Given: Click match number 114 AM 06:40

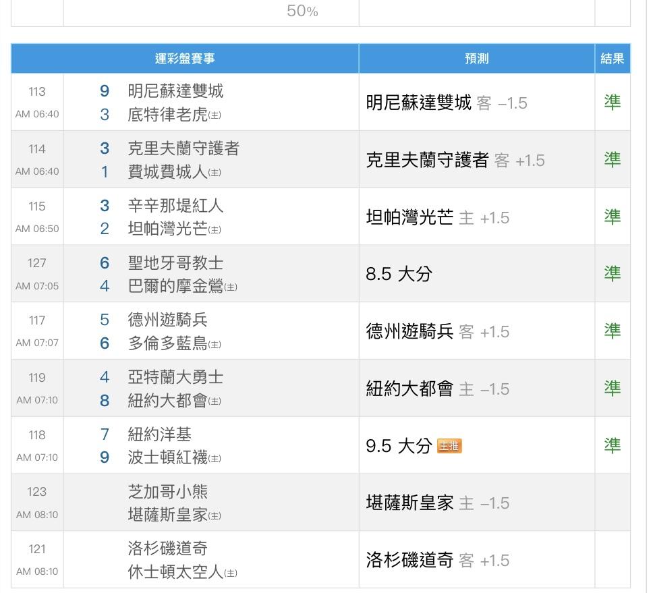Looking at the screenshot, I should pyautogui.click(x=37, y=160).
